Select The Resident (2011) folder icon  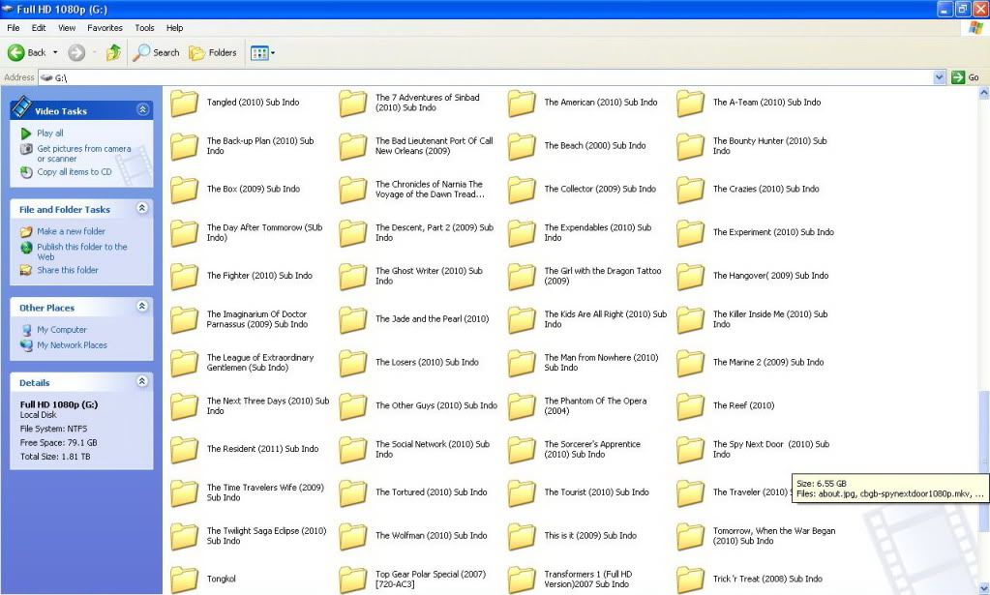185,449
